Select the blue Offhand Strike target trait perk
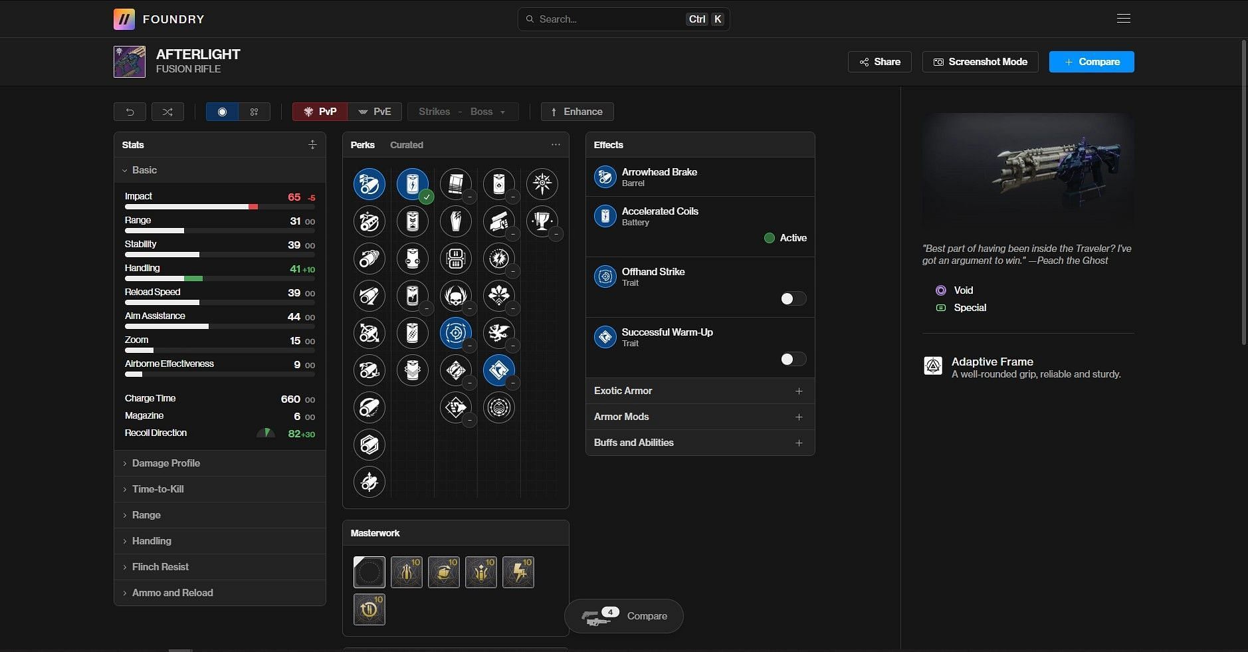Viewport: 1248px width, 652px height. click(456, 333)
